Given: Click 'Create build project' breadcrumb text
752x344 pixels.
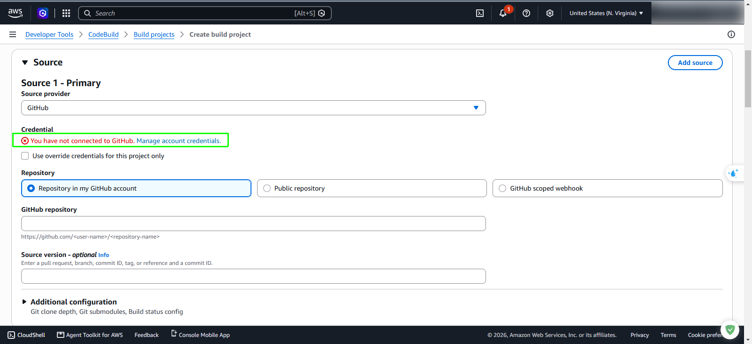Looking at the screenshot, I should click(220, 34).
